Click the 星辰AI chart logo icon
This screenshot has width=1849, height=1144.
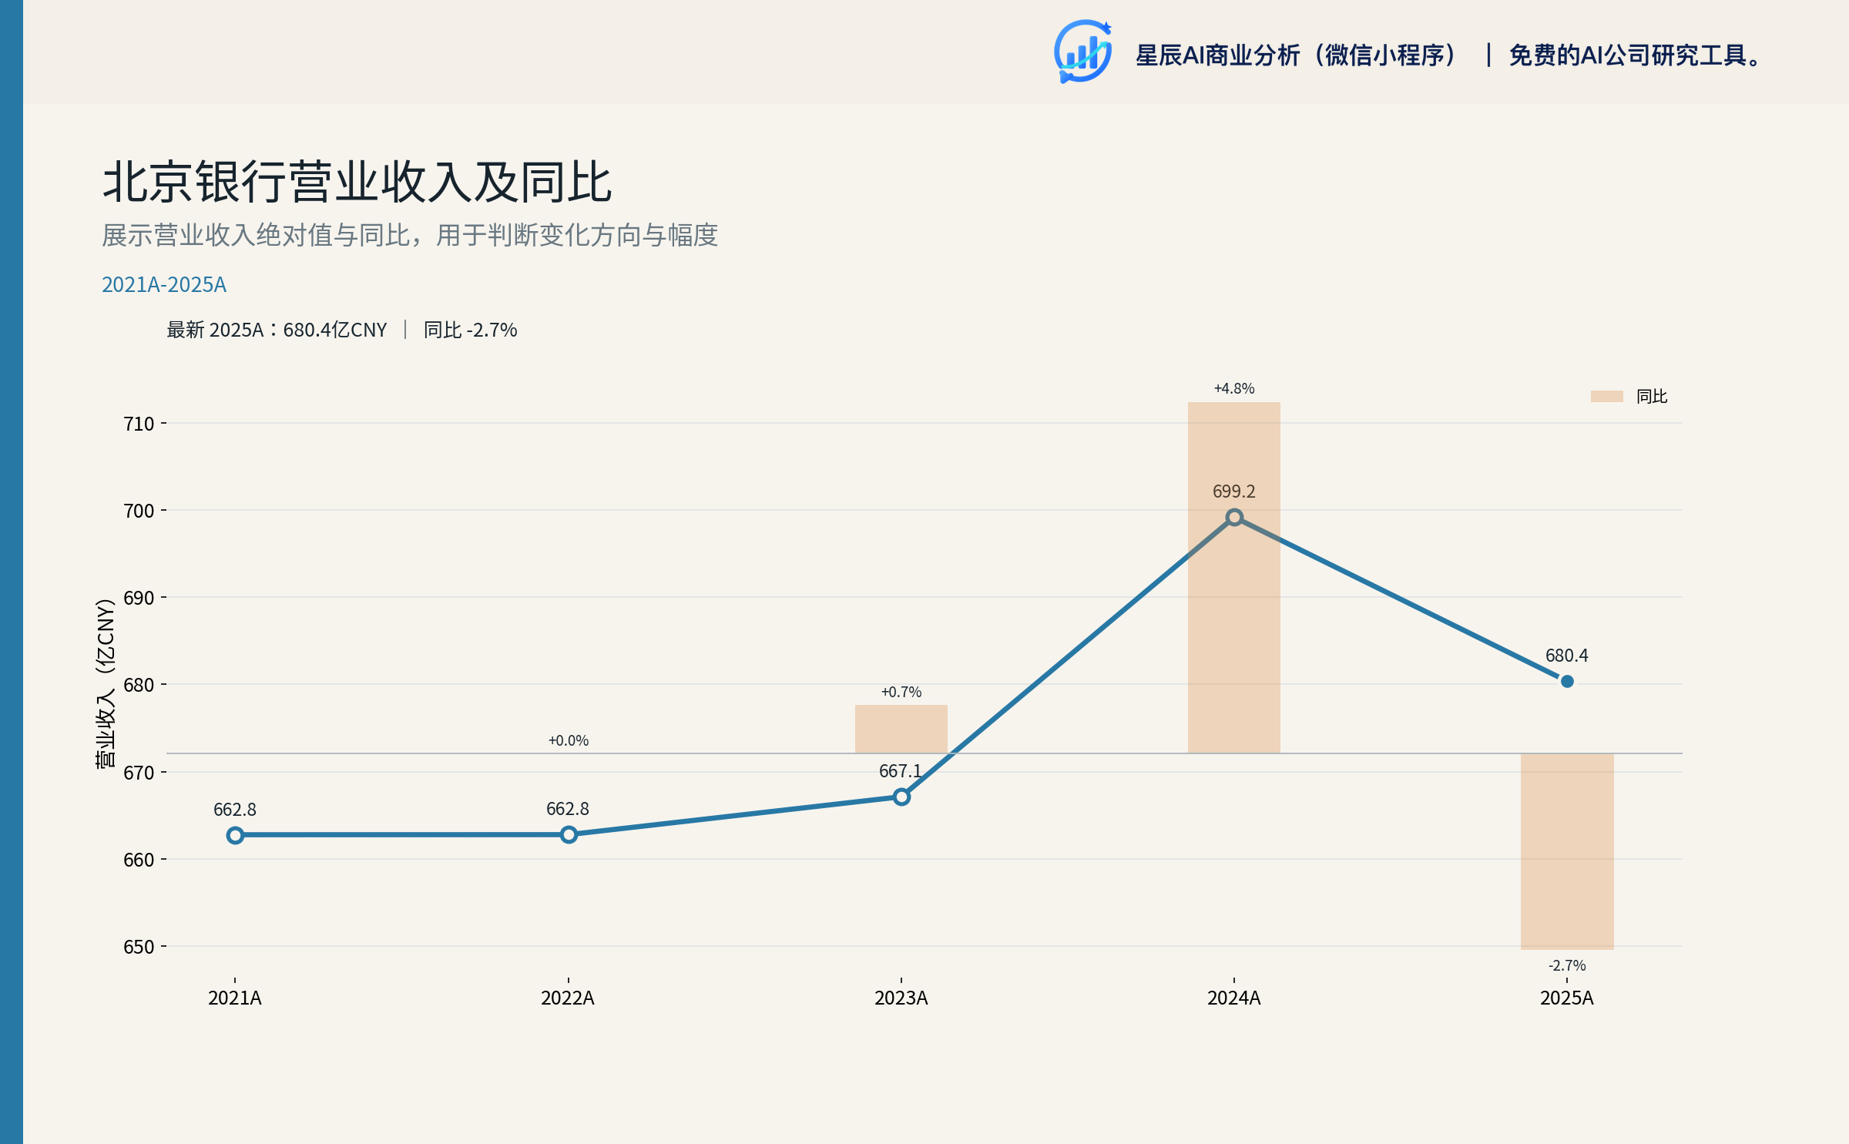click(1082, 52)
